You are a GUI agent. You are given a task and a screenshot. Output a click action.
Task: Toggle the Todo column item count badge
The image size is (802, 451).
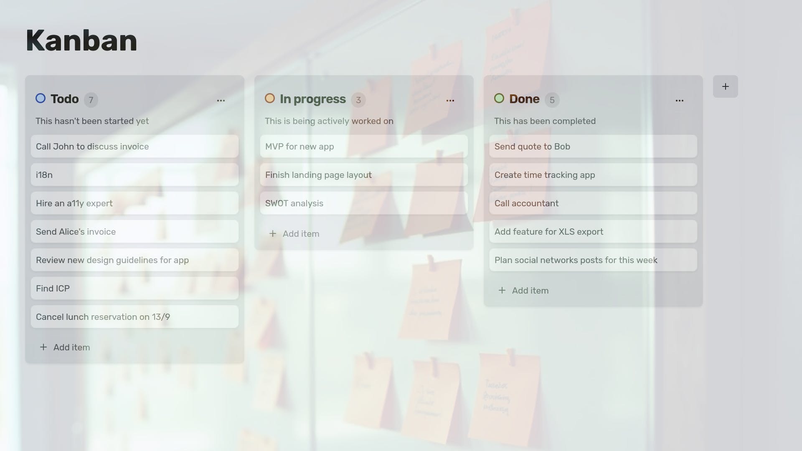[x=90, y=99]
